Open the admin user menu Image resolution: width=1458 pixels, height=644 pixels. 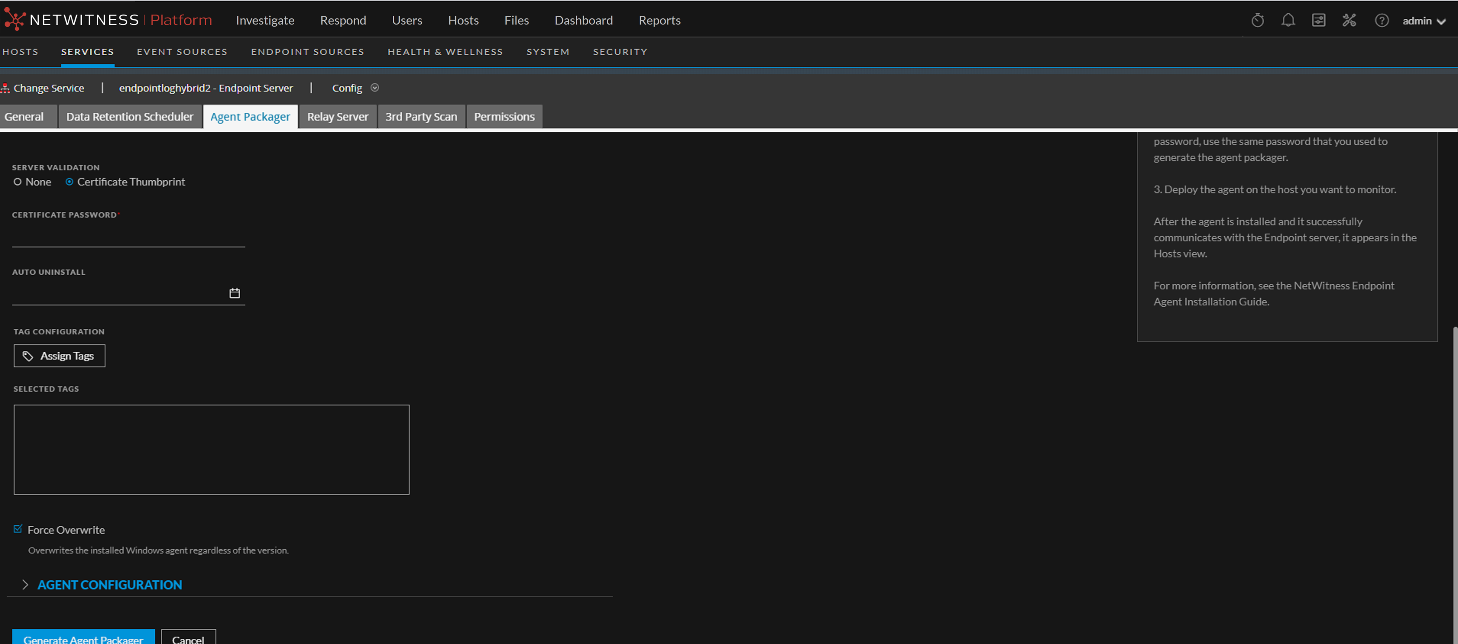[x=1423, y=21]
